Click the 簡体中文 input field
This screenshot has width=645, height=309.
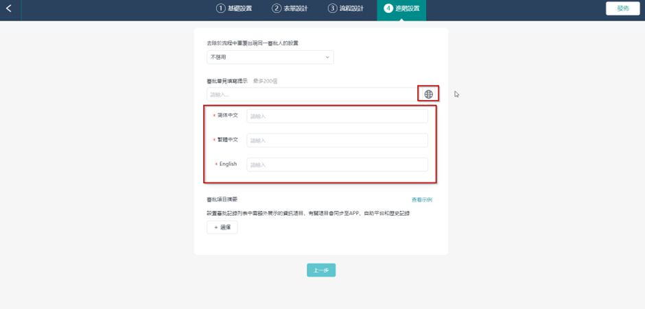click(x=337, y=116)
